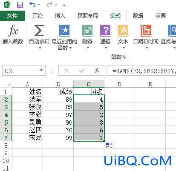Select column A header
This screenshot has height=171, width=176.
[27, 84]
